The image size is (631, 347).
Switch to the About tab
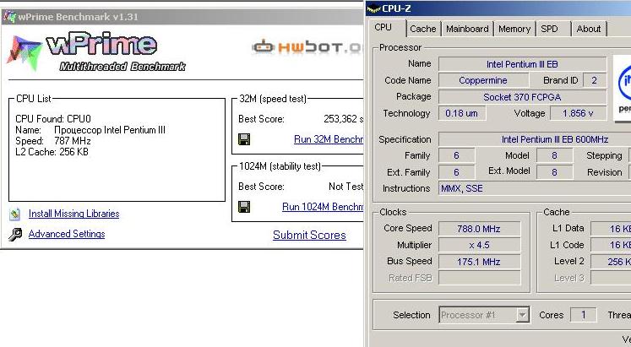589,29
